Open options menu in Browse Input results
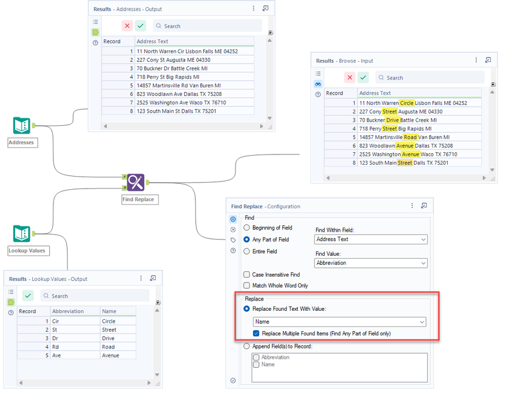This screenshot has height=400, width=507. point(476,60)
